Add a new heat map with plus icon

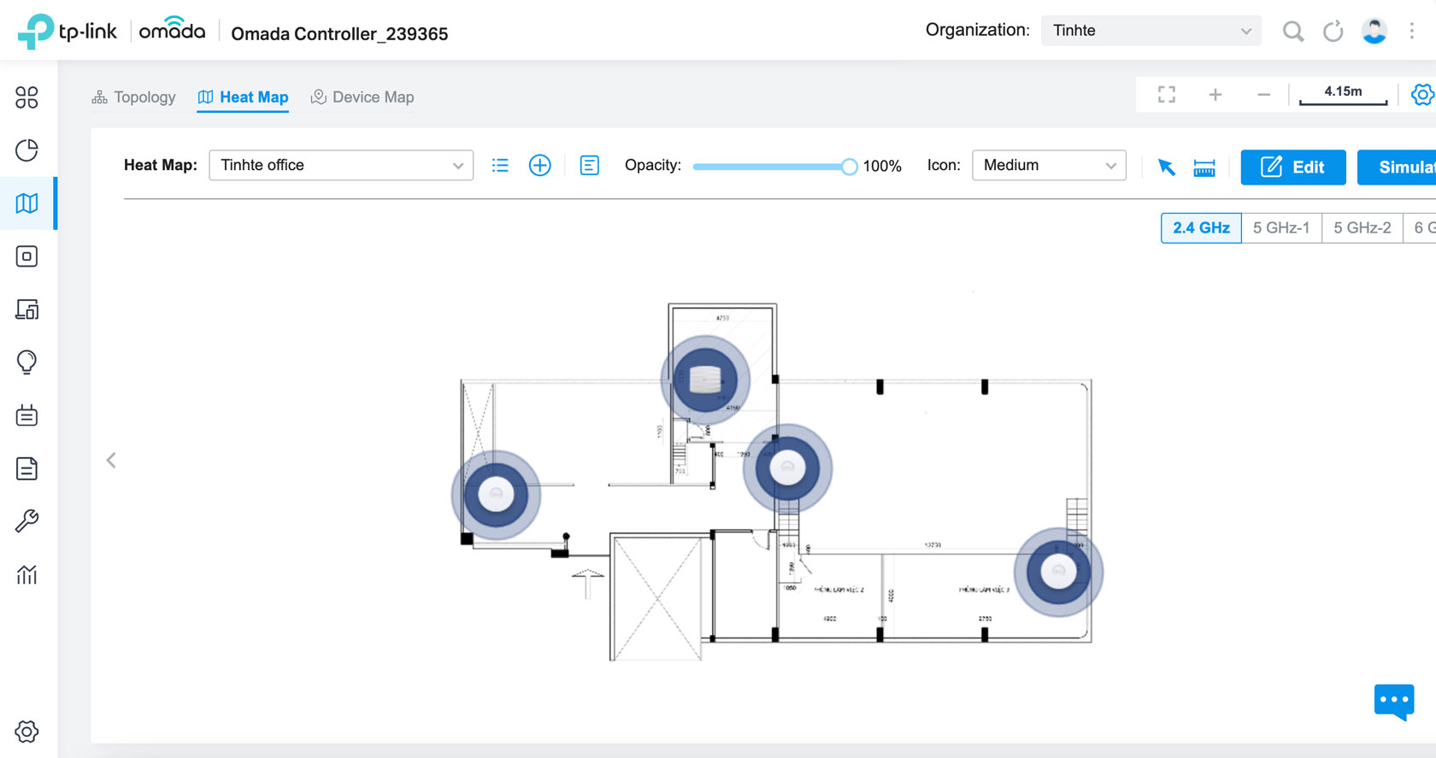point(540,165)
